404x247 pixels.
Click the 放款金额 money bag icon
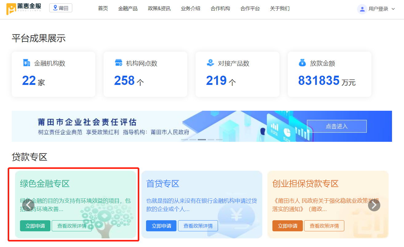click(302, 63)
